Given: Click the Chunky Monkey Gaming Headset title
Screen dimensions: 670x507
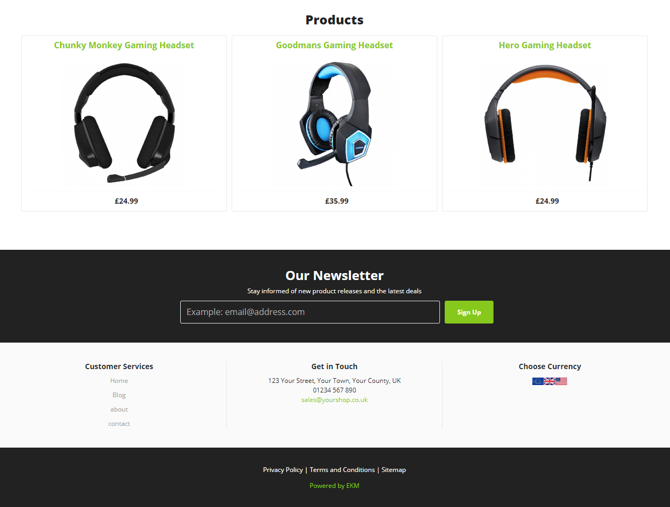Looking at the screenshot, I should 124,45.
